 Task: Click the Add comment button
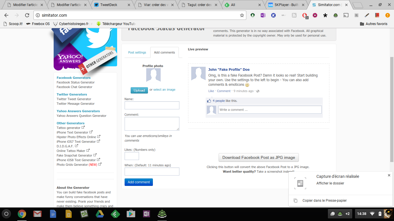139,182
